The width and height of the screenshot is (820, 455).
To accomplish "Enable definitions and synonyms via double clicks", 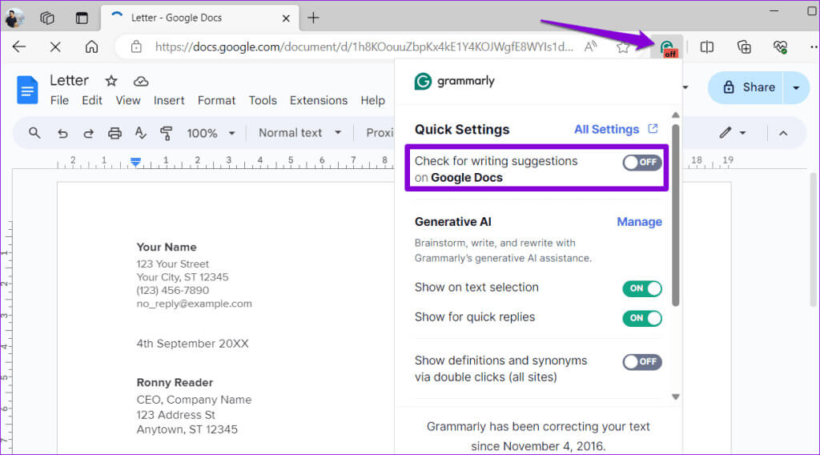I will (x=641, y=361).
